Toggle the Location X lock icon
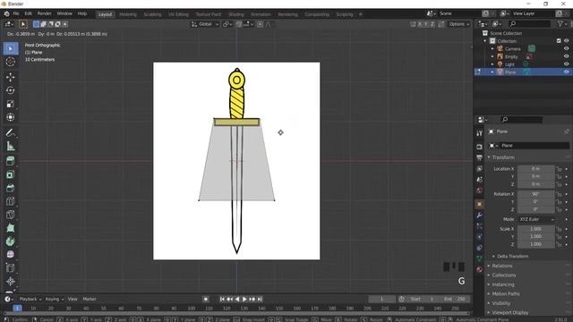The height and width of the screenshot is (322, 573). pos(559,169)
